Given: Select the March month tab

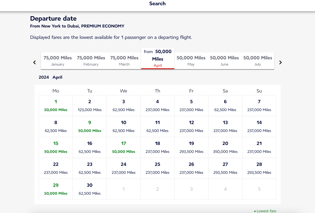Looking at the screenshot, I should pyautogui.click(x=124, y=60).
